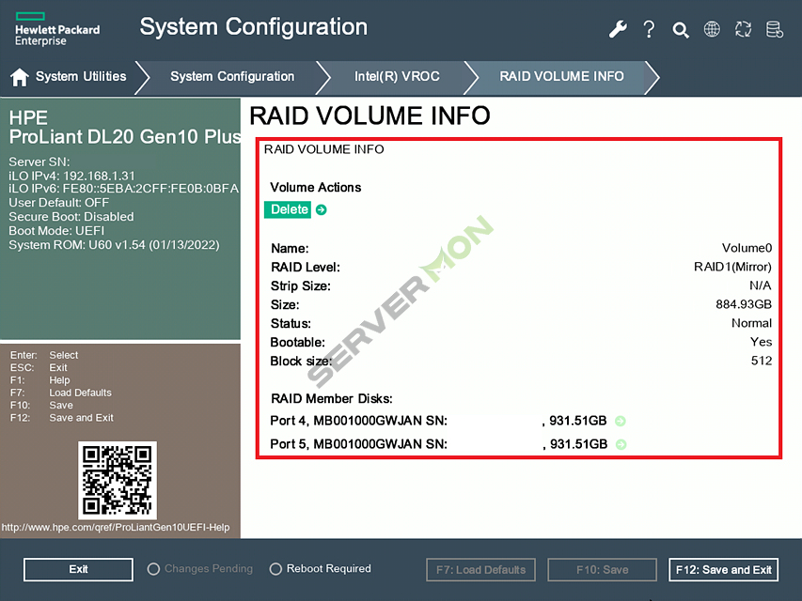Open the wrench tools icon
802x601 pixels.
[618, 29]
